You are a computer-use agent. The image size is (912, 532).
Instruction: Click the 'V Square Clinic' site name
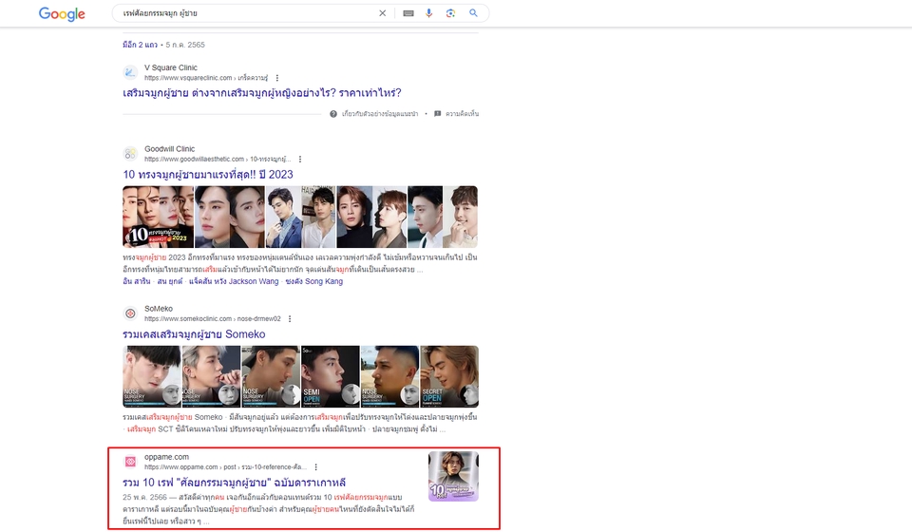pyautogui.click(x=171, y=67)
